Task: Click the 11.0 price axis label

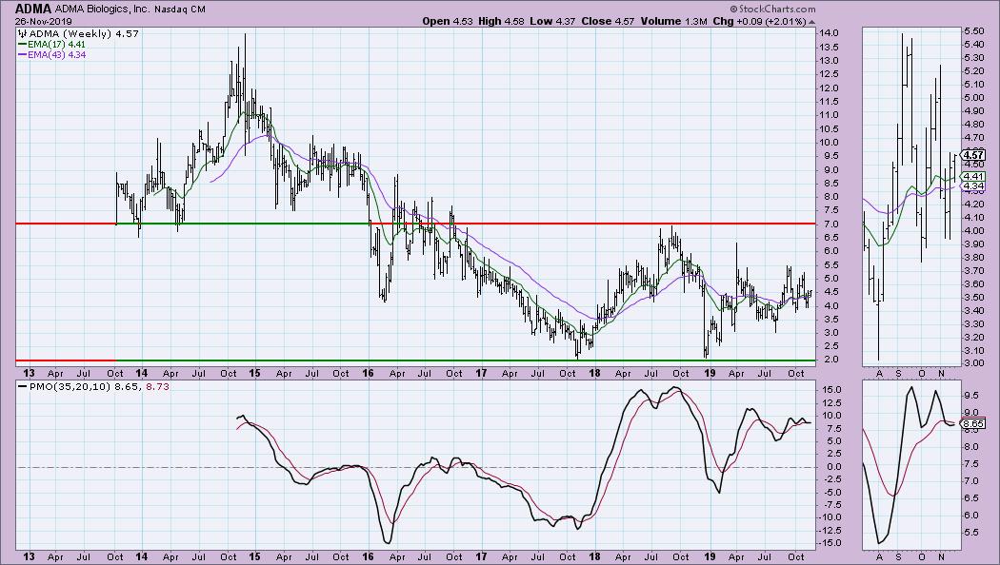Action: point(830,115)
